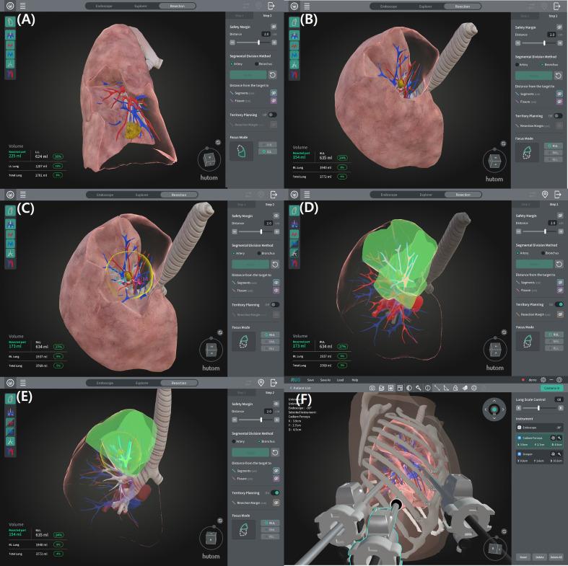This screenshot has height=566, width=568.
Task: Click the down chevron on panel F camera pad
Action: [494, 418]
